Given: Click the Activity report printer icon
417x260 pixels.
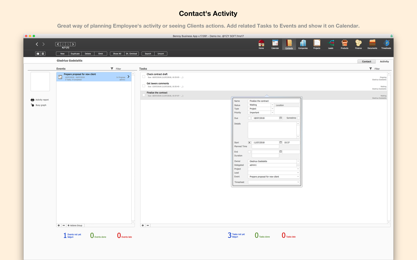Looking at the screenshot, I should click(x=33, y=100).
